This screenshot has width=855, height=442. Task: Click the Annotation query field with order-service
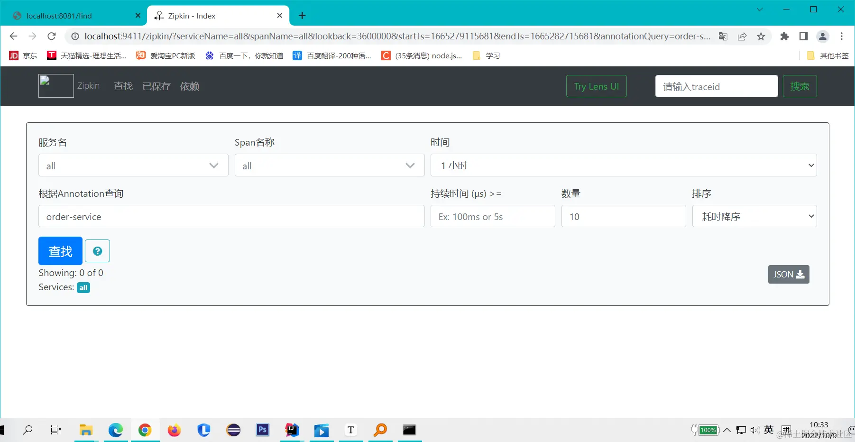coord(231,216)
